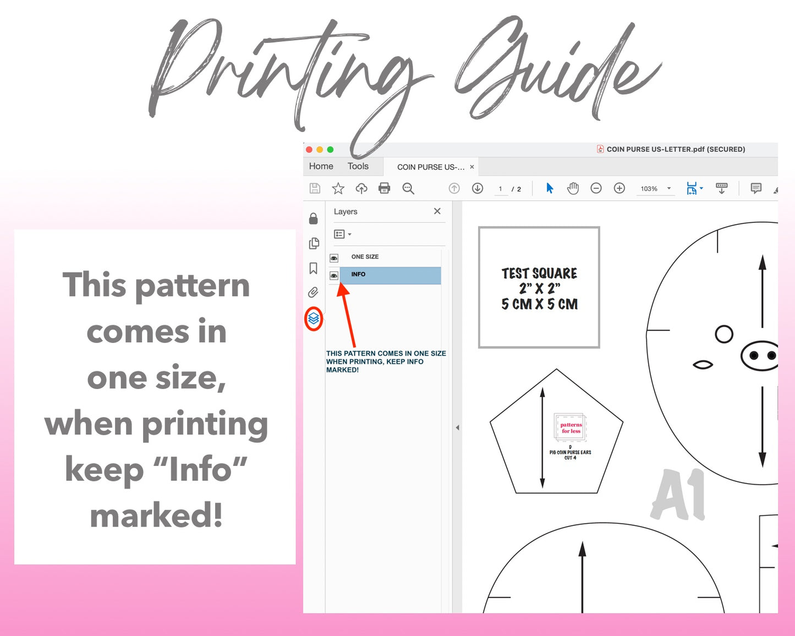Hide the ONE SIZE layer eye icon
Image resolution: width=795 pixels, height=636 pixels.
click(x=334, y=257)
